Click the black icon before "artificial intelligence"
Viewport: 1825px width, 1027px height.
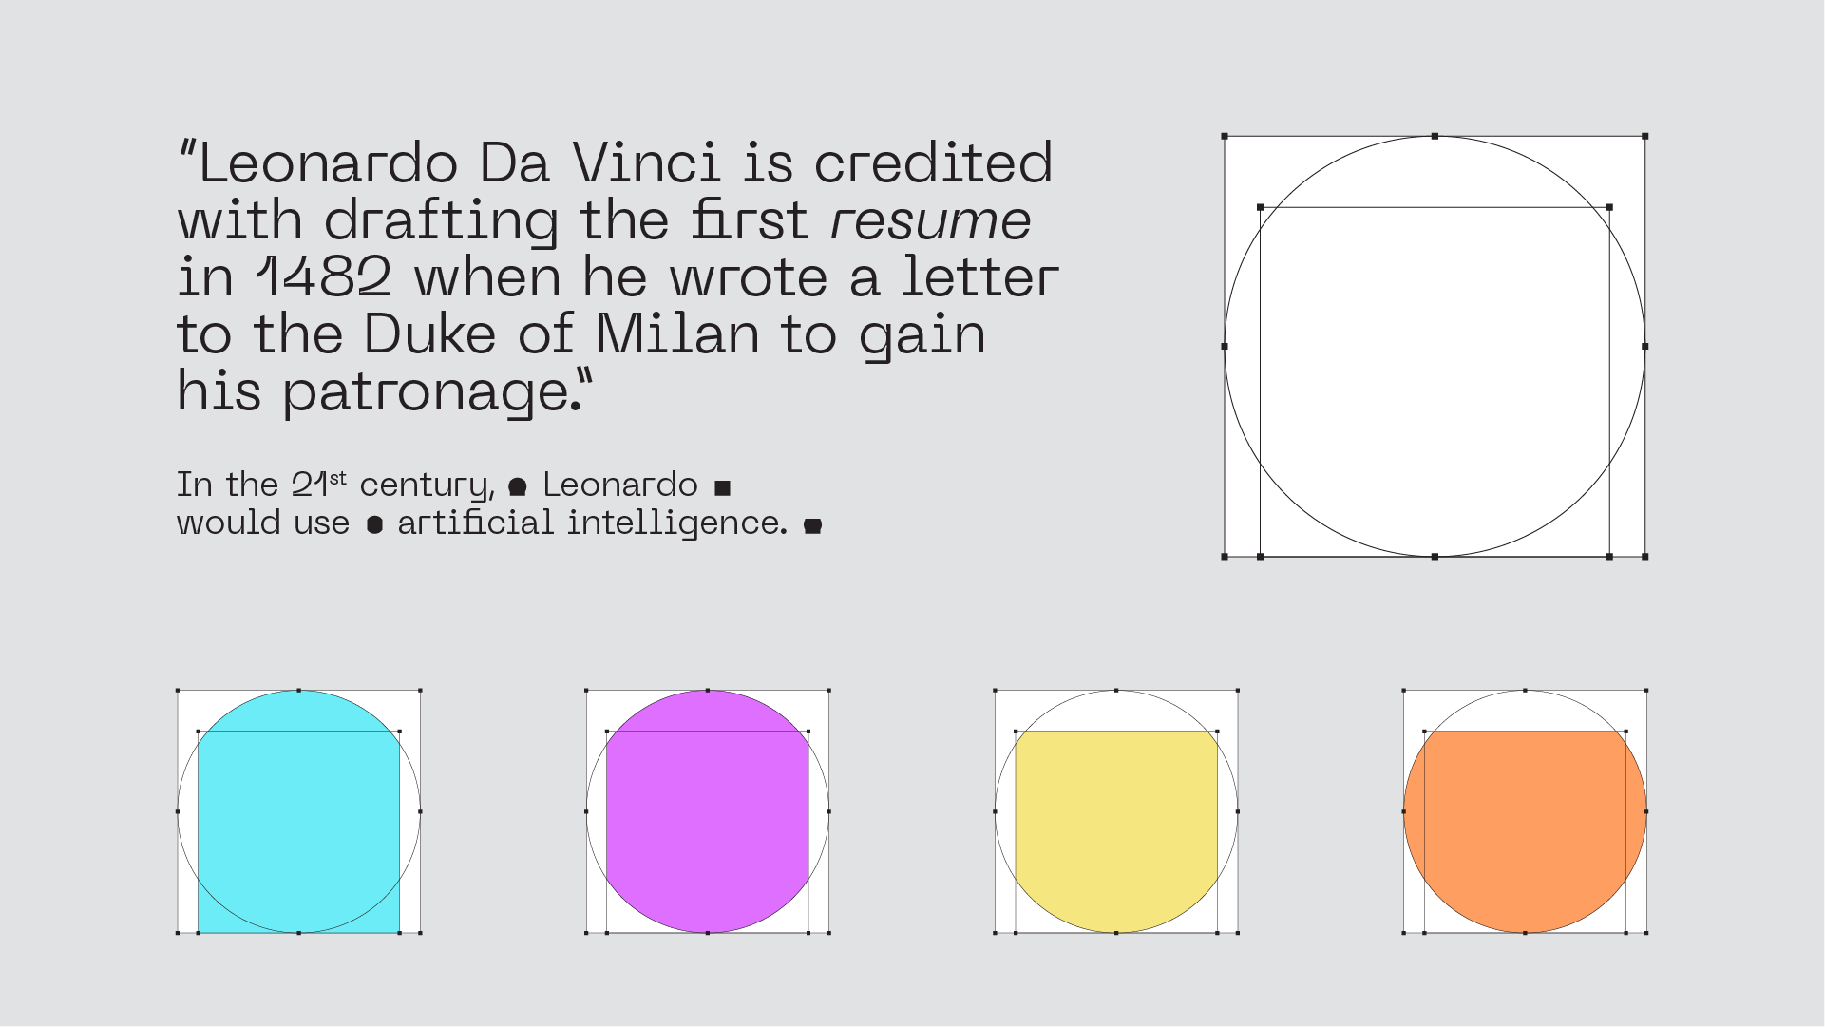374,524
